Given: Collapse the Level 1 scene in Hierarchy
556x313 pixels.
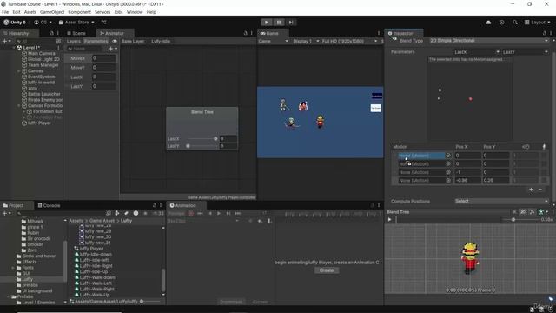Looking at the screenshot, I should point(14,48).
